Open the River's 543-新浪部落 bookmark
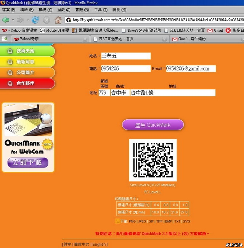 [x=141, y=30]
